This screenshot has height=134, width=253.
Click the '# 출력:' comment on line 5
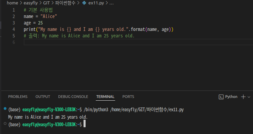pyautogui.click(x=79, y=36)
